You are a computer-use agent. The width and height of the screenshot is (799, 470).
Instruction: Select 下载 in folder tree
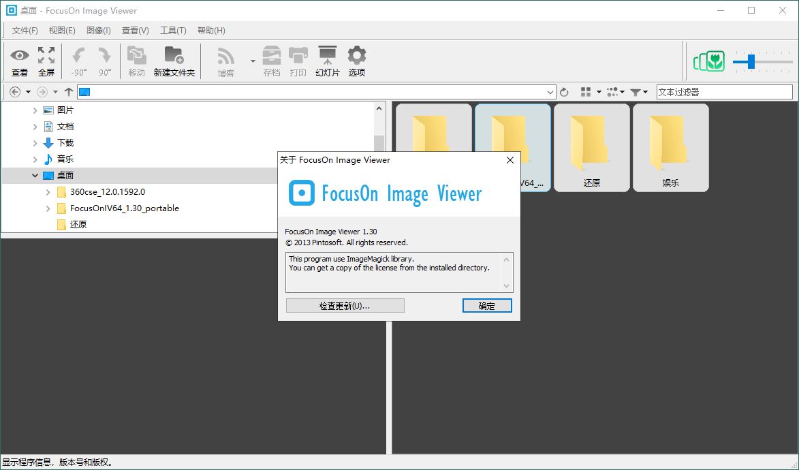(x=65, y=143)
